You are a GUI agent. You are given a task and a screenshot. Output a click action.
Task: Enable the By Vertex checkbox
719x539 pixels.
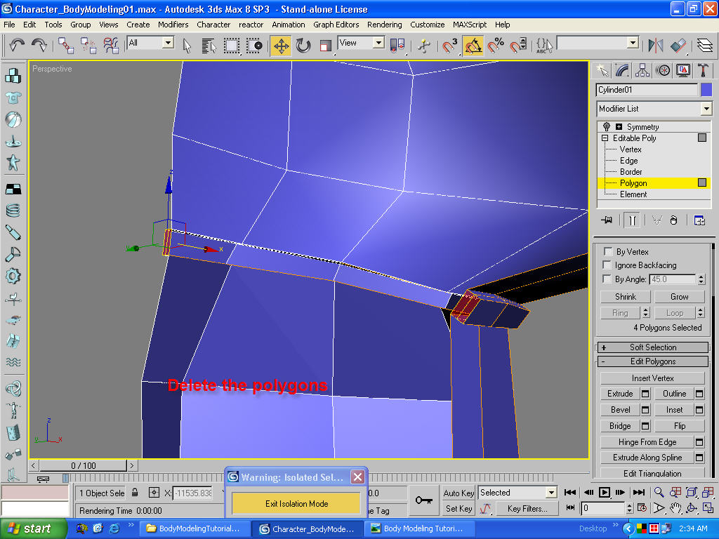(608, 252)
